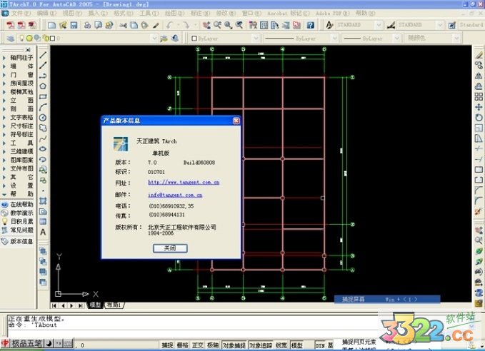Toggle DYN in the status bar
This screenshot has height=351, width=485.
click(320, 345)
